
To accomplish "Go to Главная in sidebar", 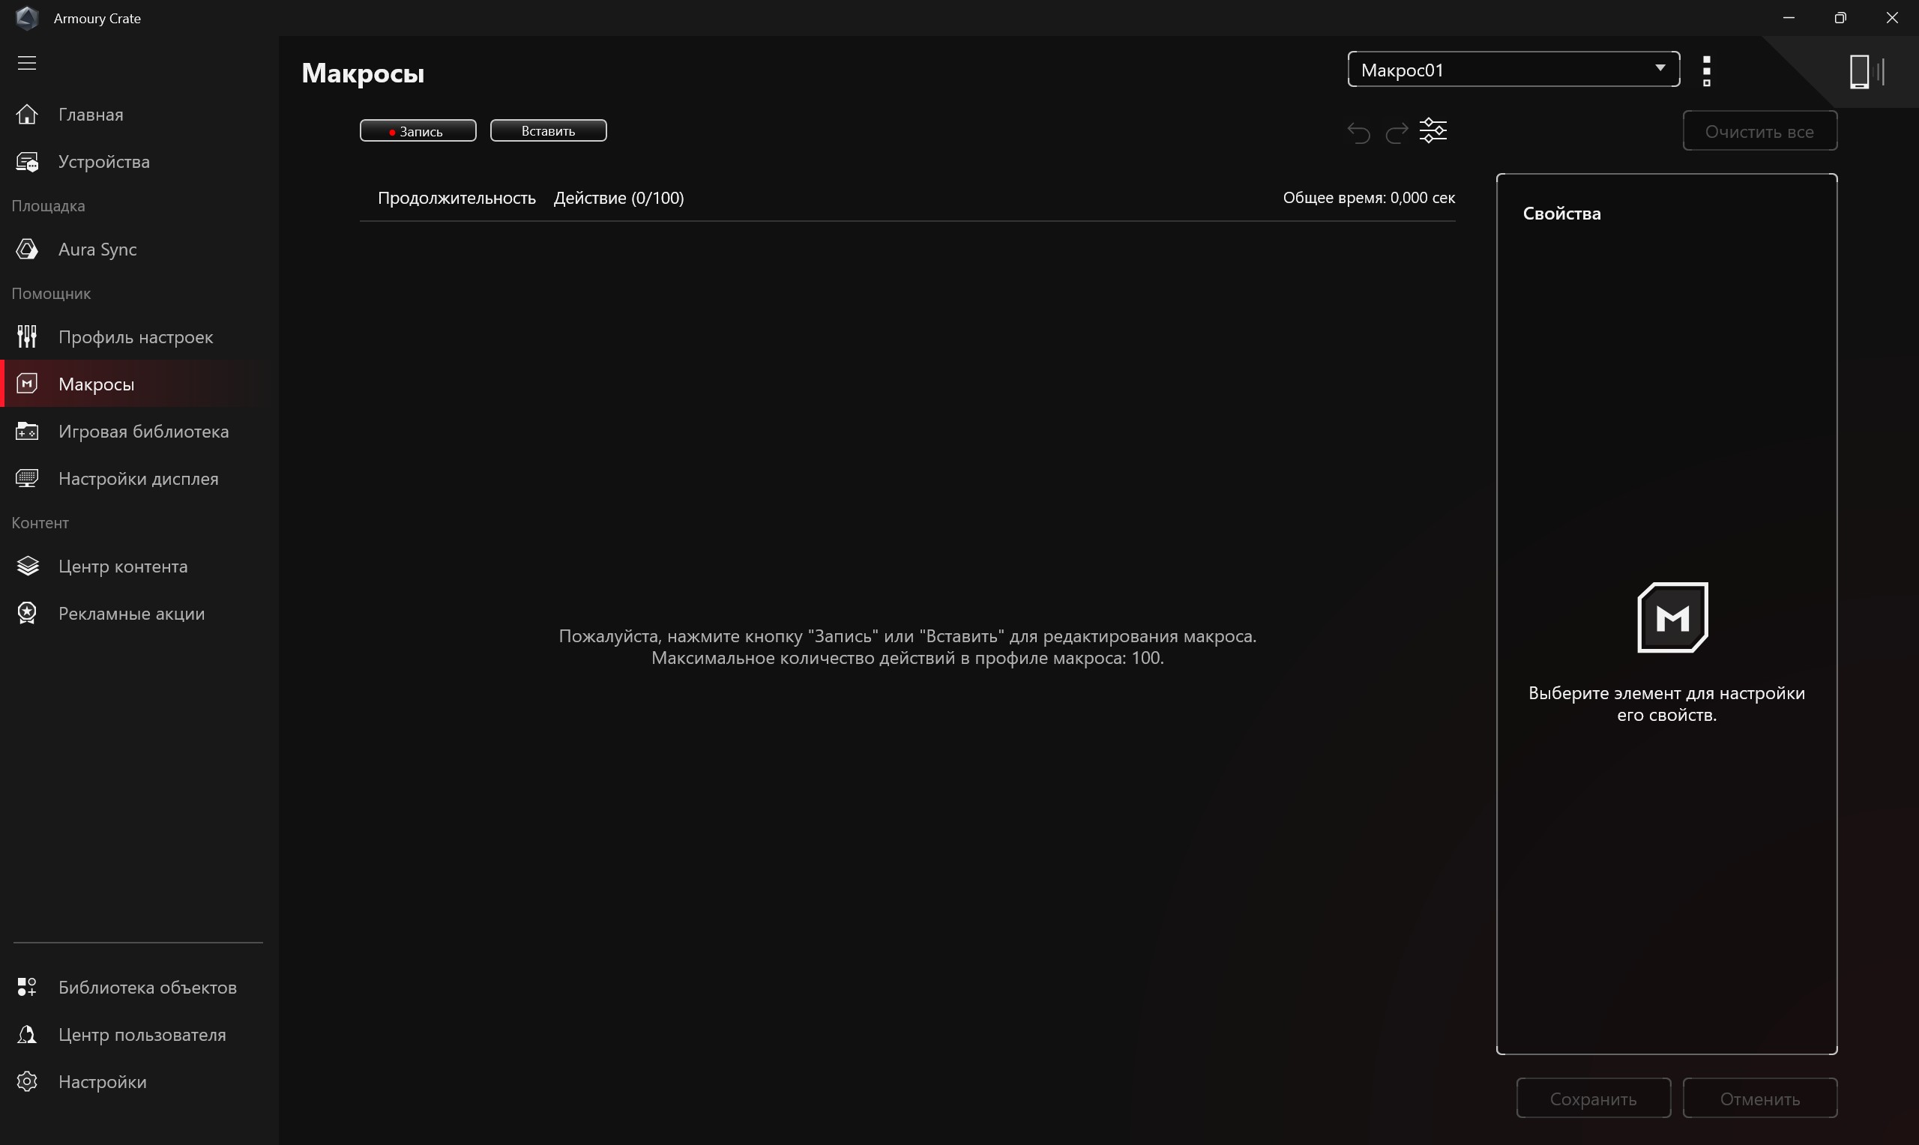I will [139, 114].
